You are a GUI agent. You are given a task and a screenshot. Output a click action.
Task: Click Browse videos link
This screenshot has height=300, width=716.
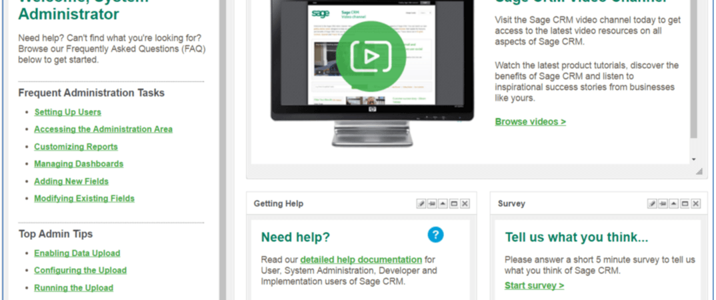tap(531, 121)
